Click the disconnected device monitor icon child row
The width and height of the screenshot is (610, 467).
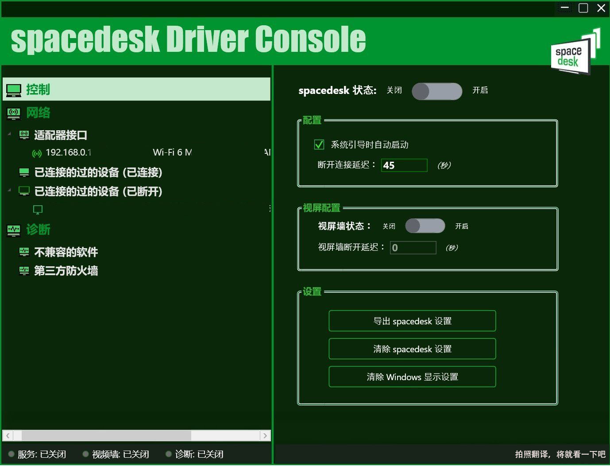(38, 210)
